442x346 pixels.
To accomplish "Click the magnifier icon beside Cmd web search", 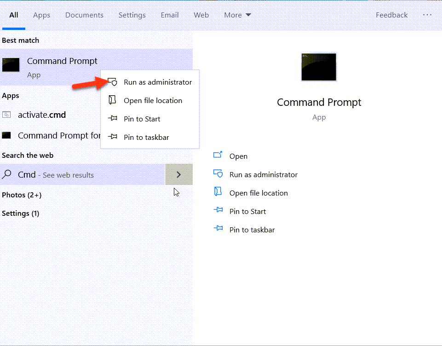I will click(7, 175).
